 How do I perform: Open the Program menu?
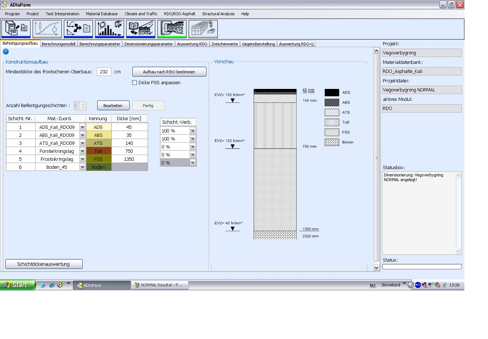12,14
